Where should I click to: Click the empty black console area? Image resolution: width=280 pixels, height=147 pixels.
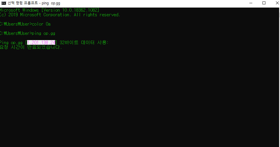click(x=139, y=98)
